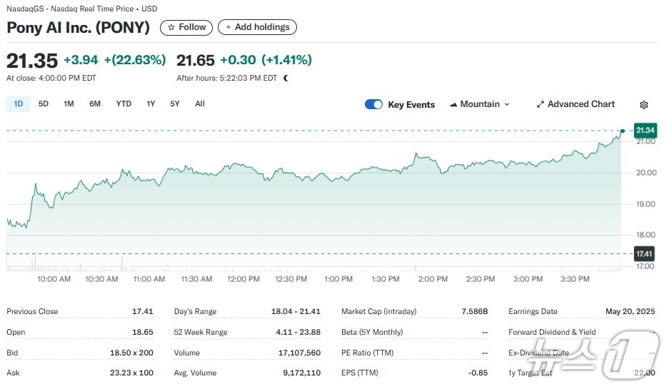Expand the Mountain chart type dropdown
This screenshot has width=669, height=389.
point(480,104)
